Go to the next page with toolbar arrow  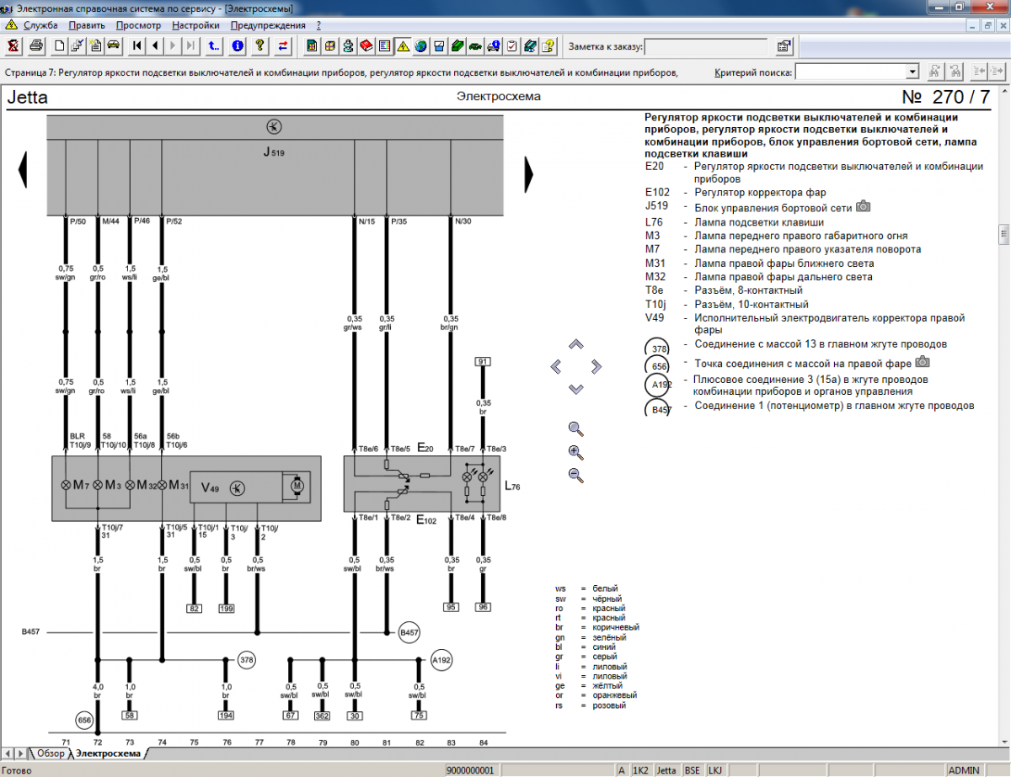(174, 45)
